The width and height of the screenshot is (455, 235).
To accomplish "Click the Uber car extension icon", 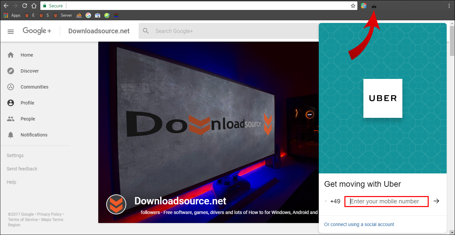I will [x=374, y=6].
